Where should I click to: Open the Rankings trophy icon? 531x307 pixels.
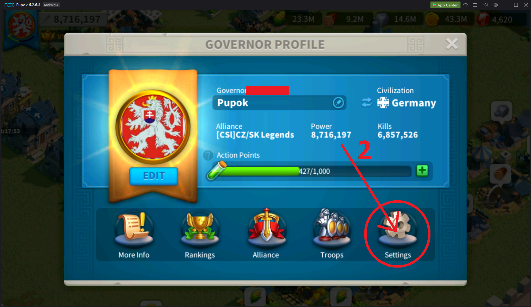pos(200,229)
